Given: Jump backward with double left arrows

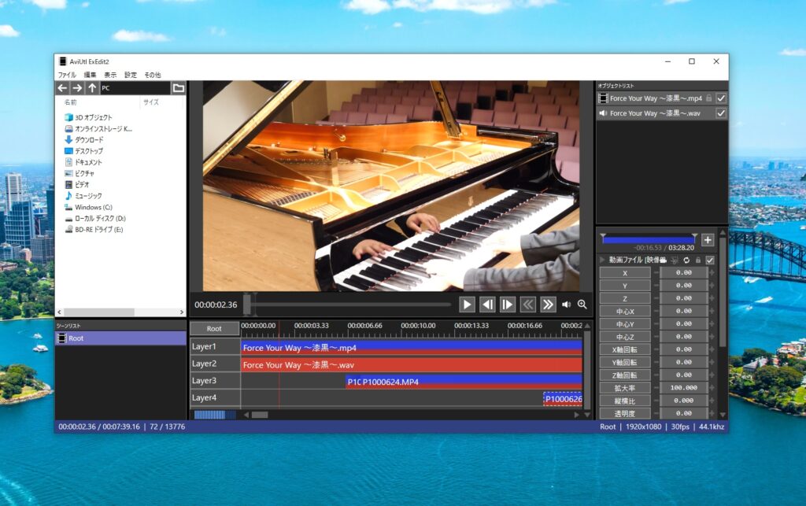Looking at the screenshot, I should (528, 305).
